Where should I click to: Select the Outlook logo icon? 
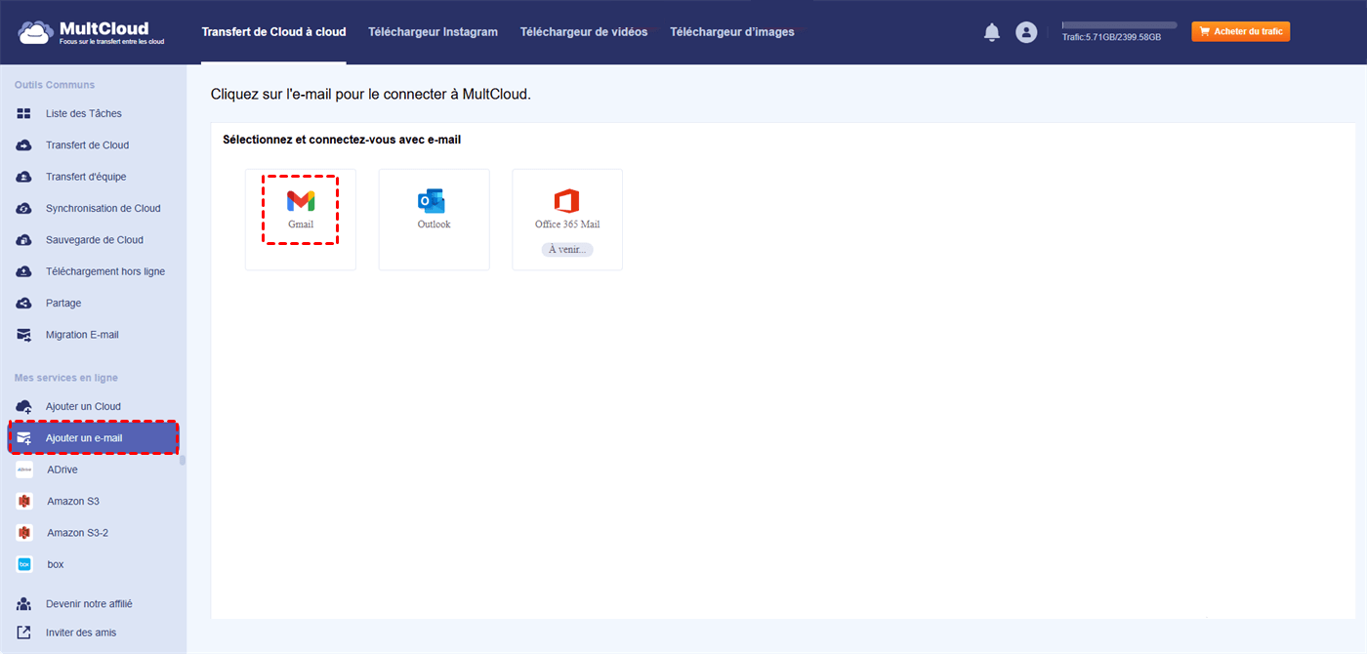pos(432,201)
